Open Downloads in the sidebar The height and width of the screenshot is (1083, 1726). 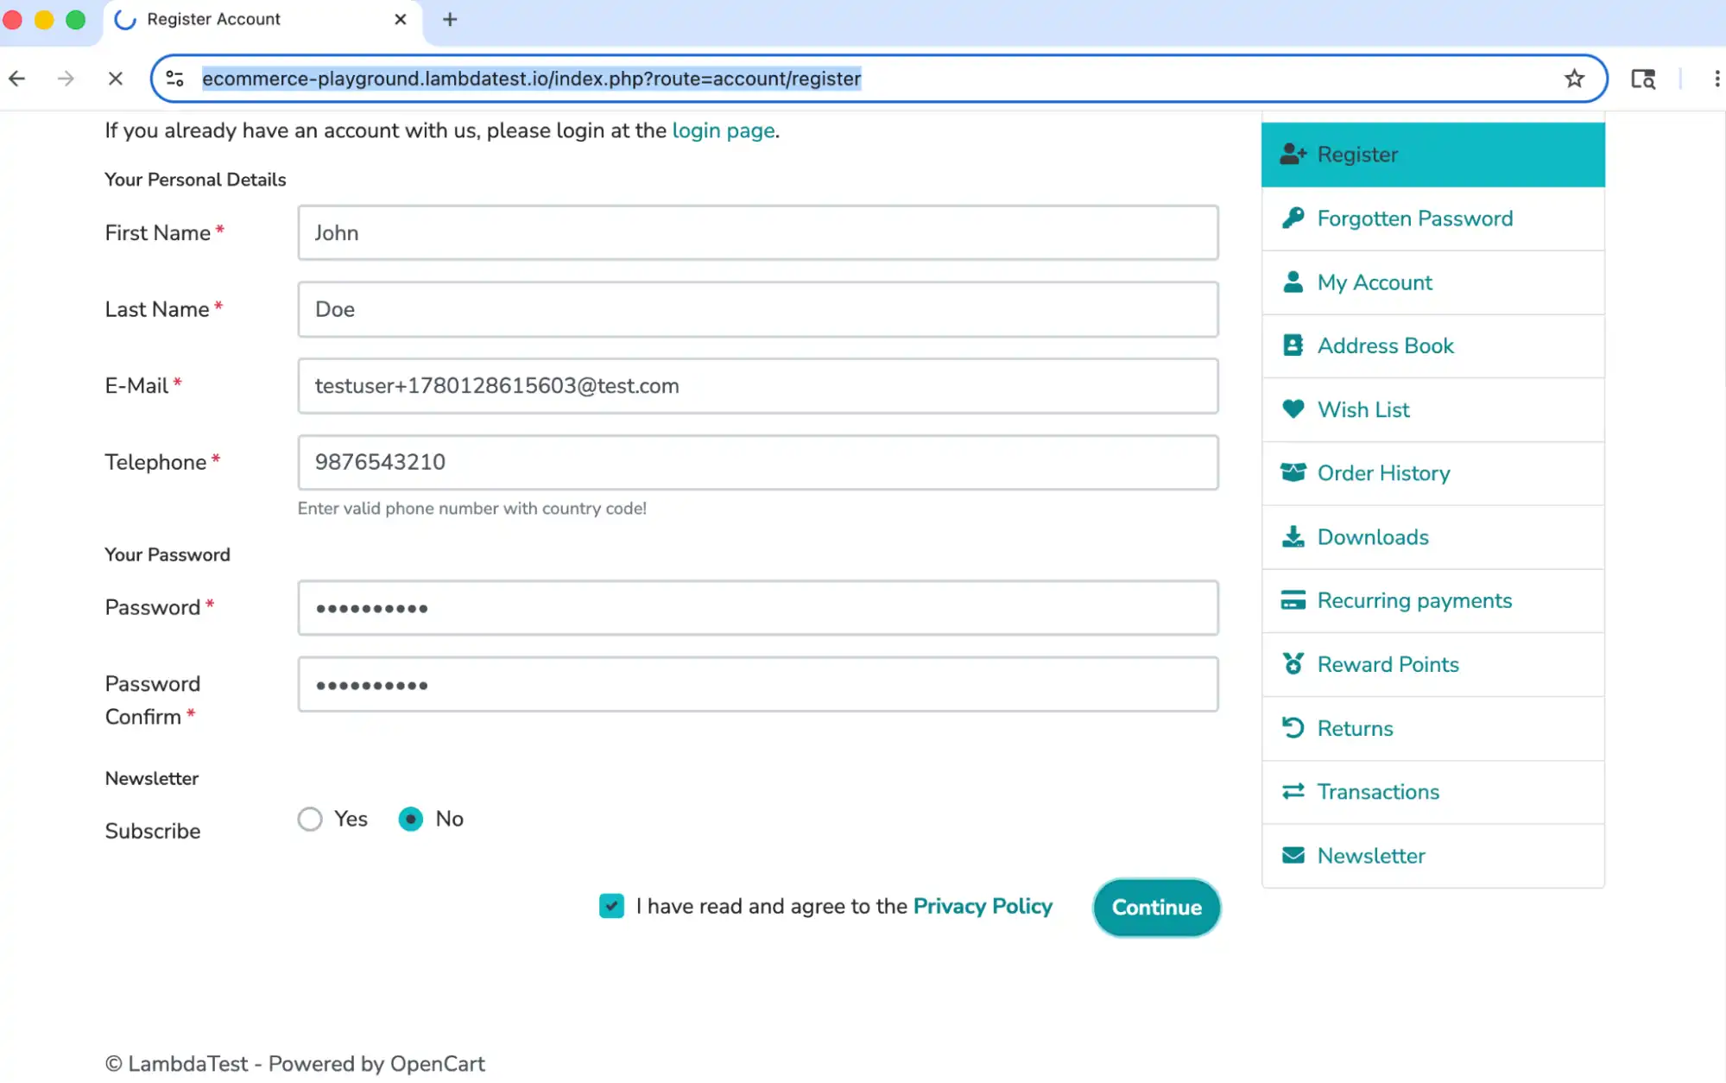[x=1432, y=537]
